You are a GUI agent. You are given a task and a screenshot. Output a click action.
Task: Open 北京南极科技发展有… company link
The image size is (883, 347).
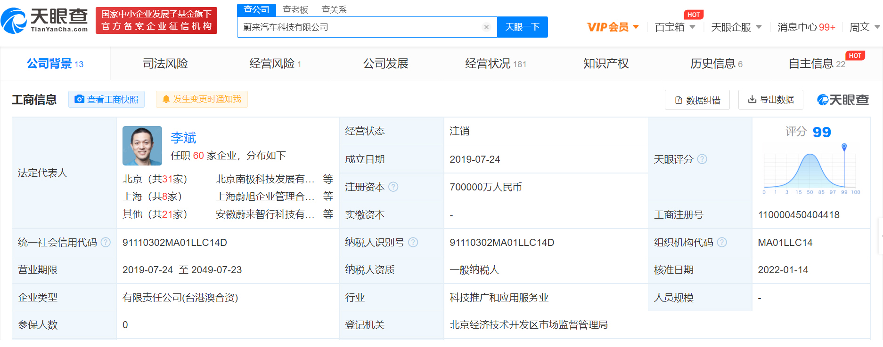point(265,179)
